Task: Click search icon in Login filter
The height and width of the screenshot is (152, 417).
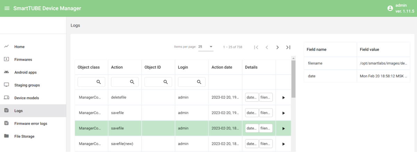Action: [199, 82]
